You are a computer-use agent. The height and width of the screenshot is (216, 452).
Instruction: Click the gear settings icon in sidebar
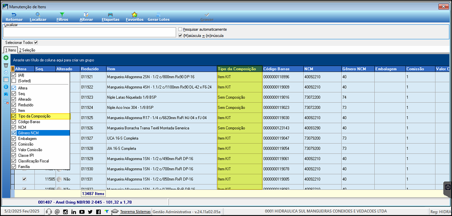coord(6,72)
